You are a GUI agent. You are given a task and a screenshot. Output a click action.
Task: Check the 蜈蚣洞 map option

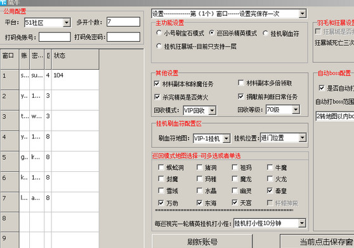click(x=161, y=167)
